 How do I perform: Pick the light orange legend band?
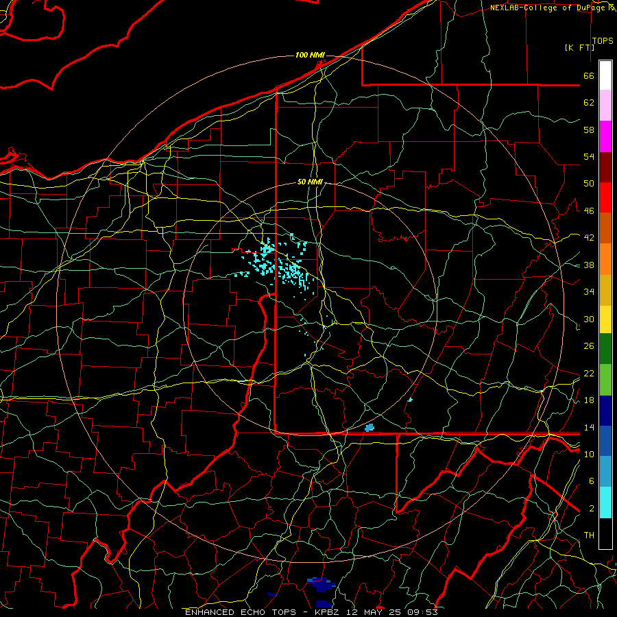pos(605,259)
